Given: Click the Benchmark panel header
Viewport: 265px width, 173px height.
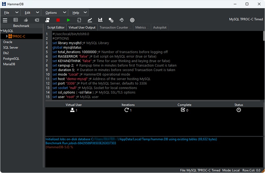Looking at the screenshot, I should click(21, 26).
